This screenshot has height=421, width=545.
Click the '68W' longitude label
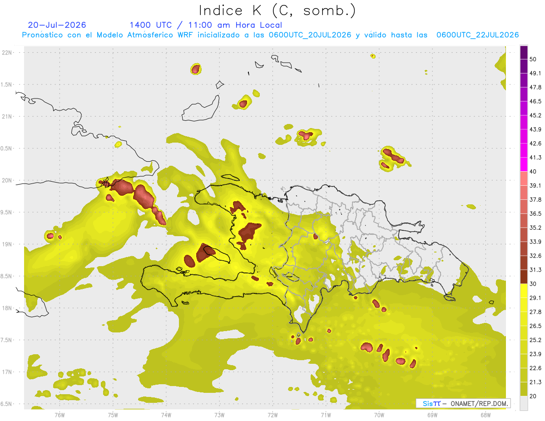[486, 415]
